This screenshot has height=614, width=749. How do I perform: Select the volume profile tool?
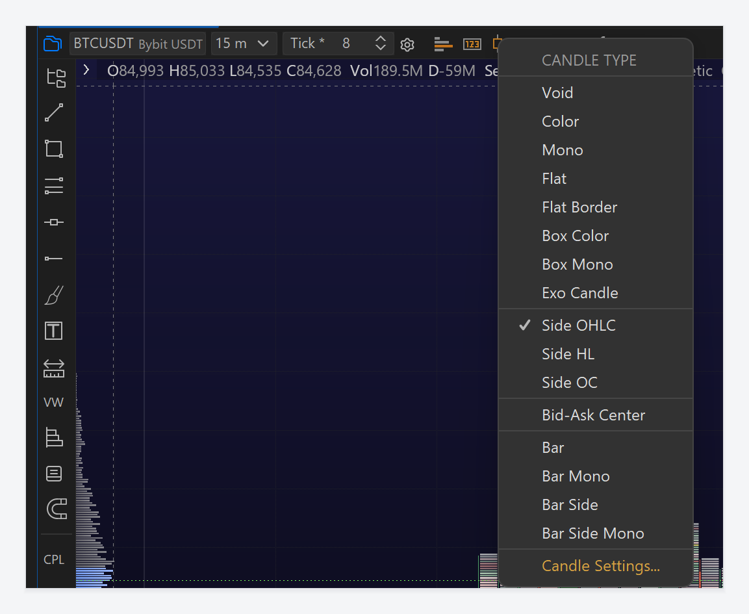(54, 437)
